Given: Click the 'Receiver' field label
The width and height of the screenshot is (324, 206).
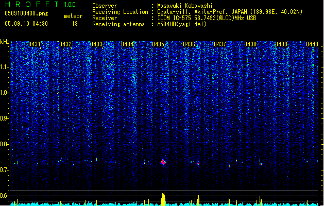Looking at the screenshot, I should (105, 18).
